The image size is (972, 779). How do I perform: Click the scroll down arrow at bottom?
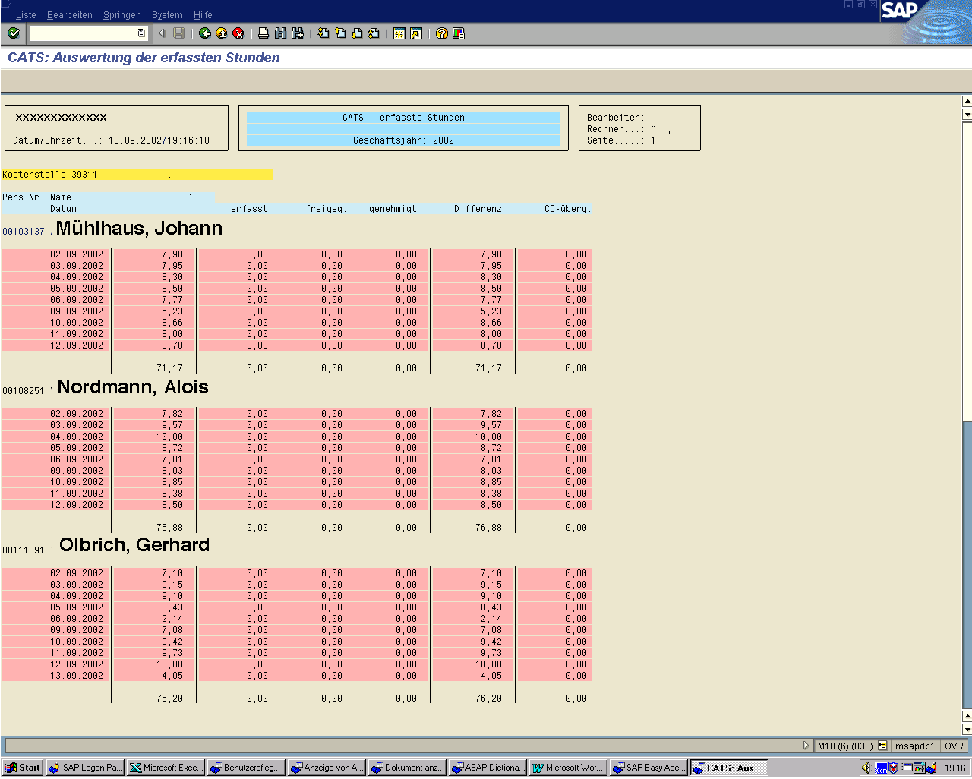click(967, 728)
